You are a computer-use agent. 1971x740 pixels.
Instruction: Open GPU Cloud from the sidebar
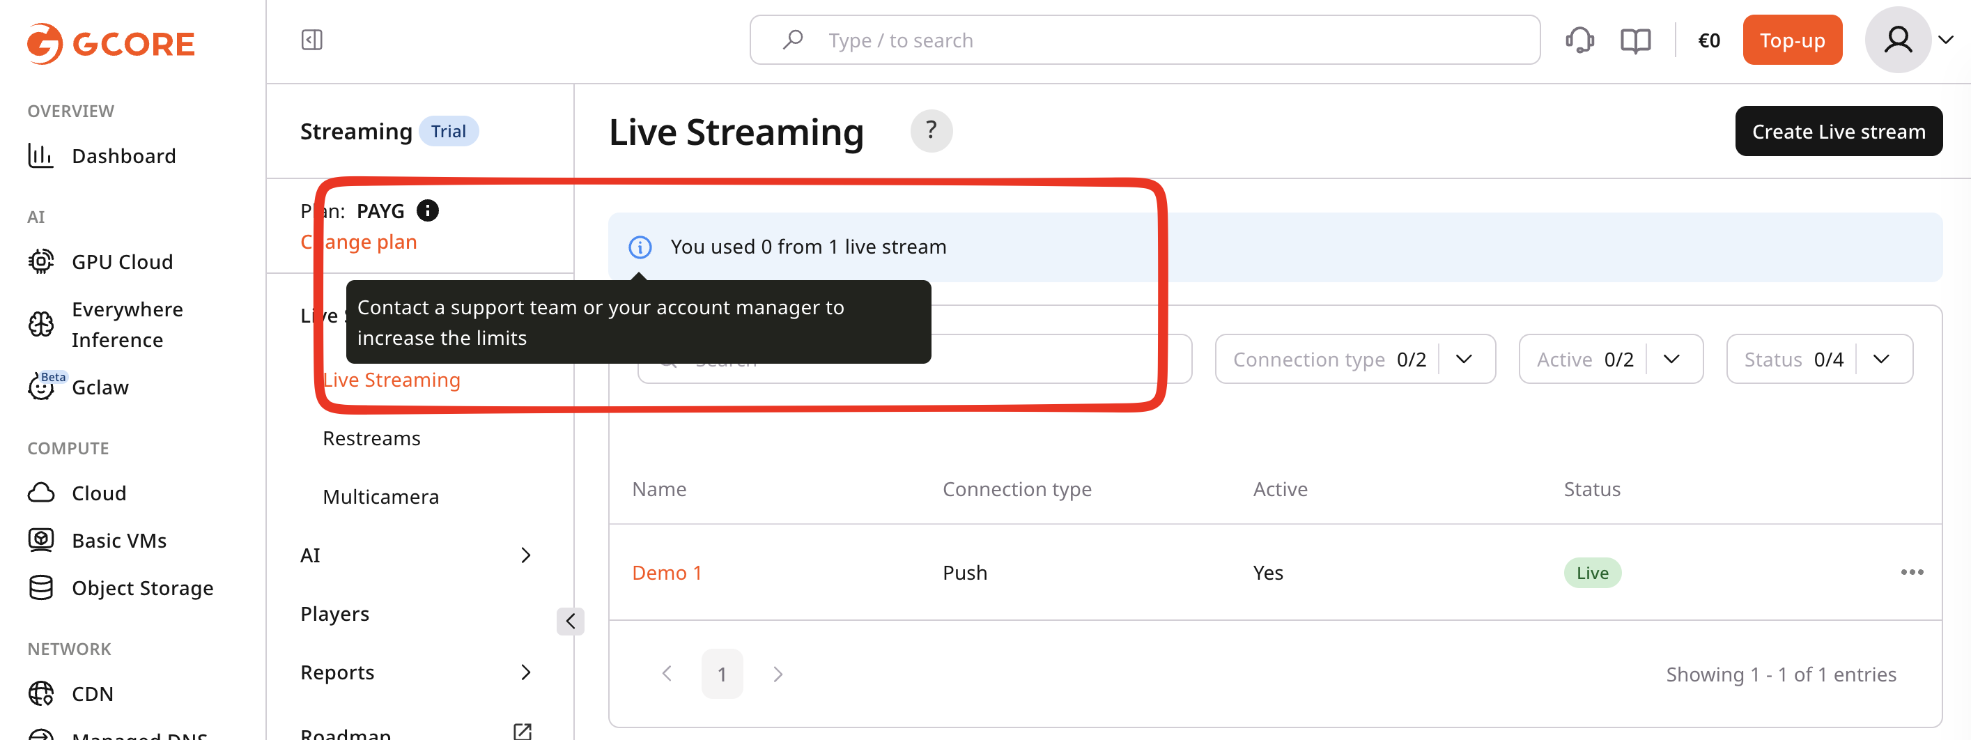tap(123, 262)
